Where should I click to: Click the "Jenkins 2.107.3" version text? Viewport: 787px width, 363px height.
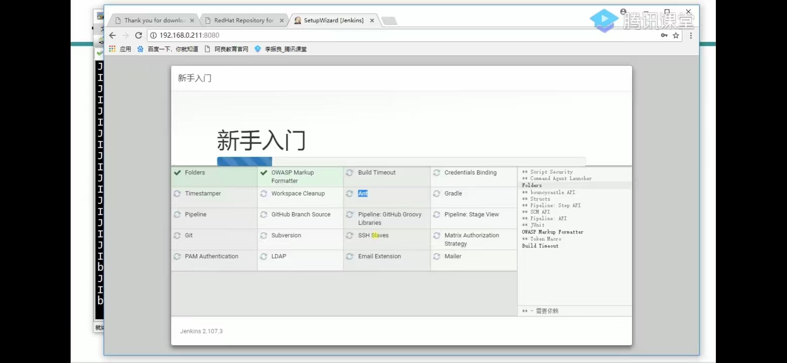point(201,331)
